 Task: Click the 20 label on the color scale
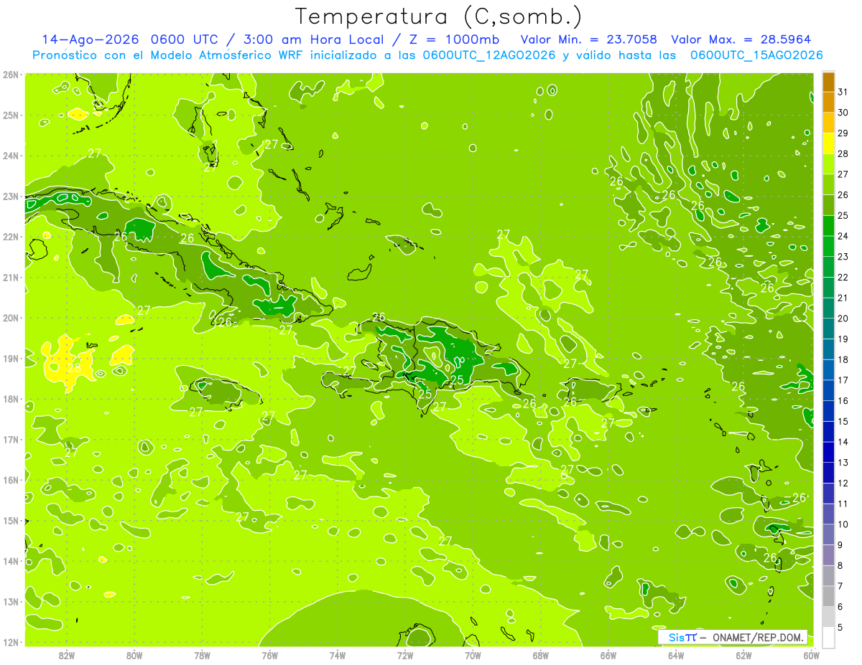(x=844, y=319)
